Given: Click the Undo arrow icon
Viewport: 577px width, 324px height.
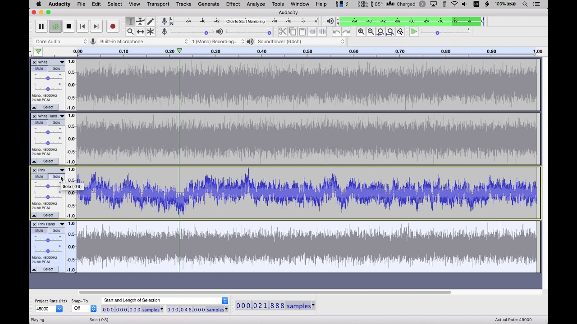Looking at the screenshot, I should (x=336, y=31).
